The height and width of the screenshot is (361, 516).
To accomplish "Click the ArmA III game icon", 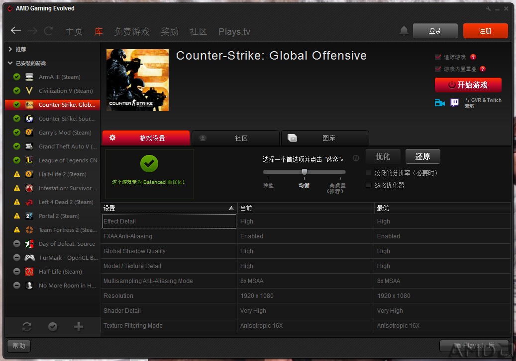I will 29,77.
